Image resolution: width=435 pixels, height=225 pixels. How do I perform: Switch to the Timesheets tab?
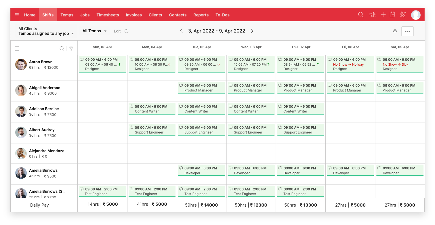(108, 15)
